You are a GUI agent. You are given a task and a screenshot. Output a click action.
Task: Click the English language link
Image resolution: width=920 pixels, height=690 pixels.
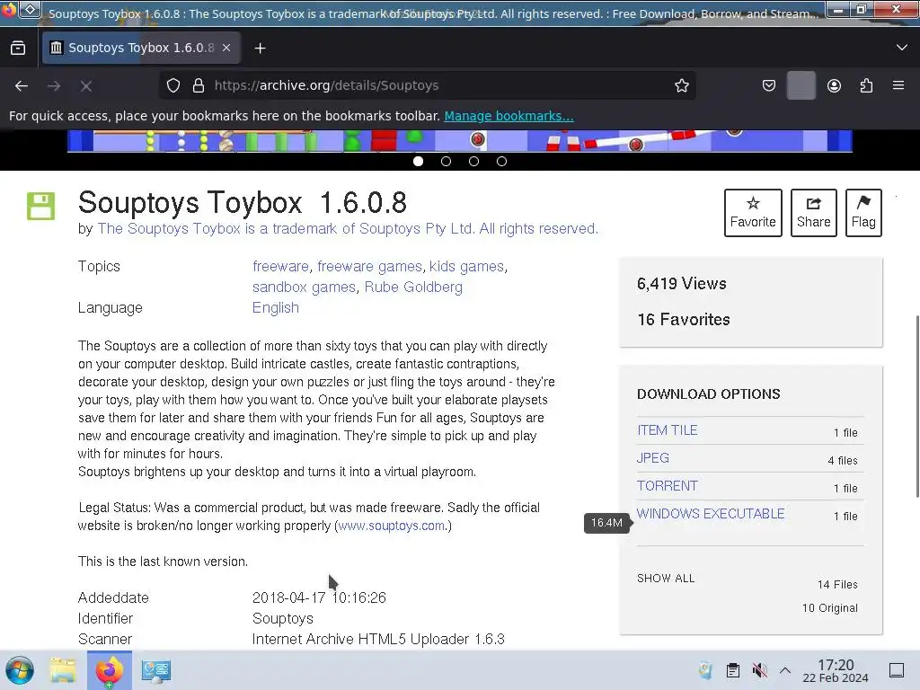[x=275, y=307]
